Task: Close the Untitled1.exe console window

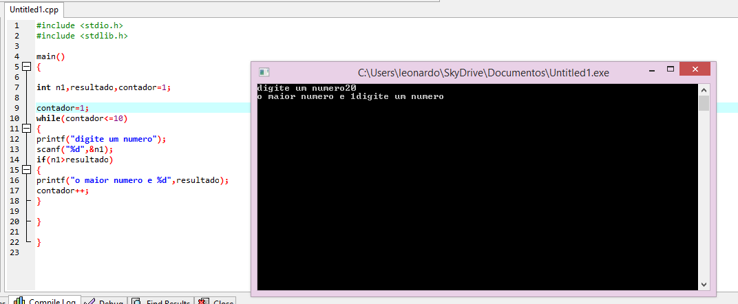Action: [x=695, y=69]
